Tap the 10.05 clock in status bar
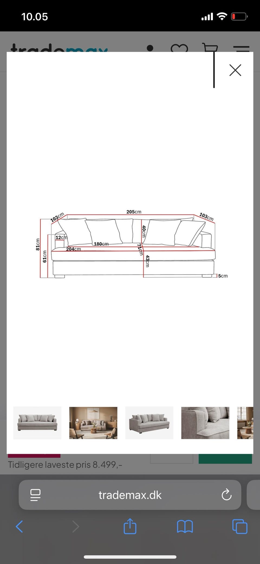The height and width of the screenshot is (564, 260). (x=35, y=17)
